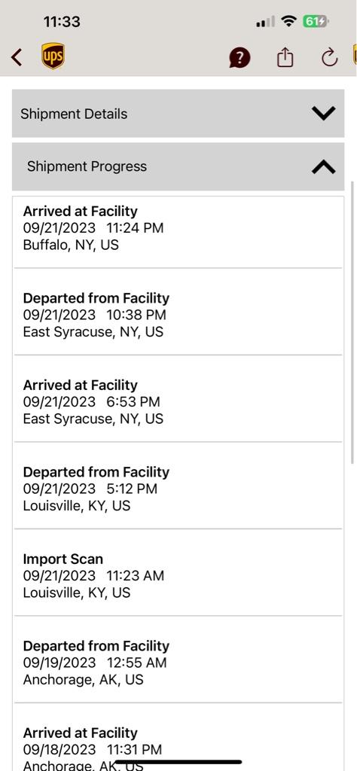357x771 pixels.
Task: Select East Syracuse Departed from Facility entry
Action: tap(178, 312)
